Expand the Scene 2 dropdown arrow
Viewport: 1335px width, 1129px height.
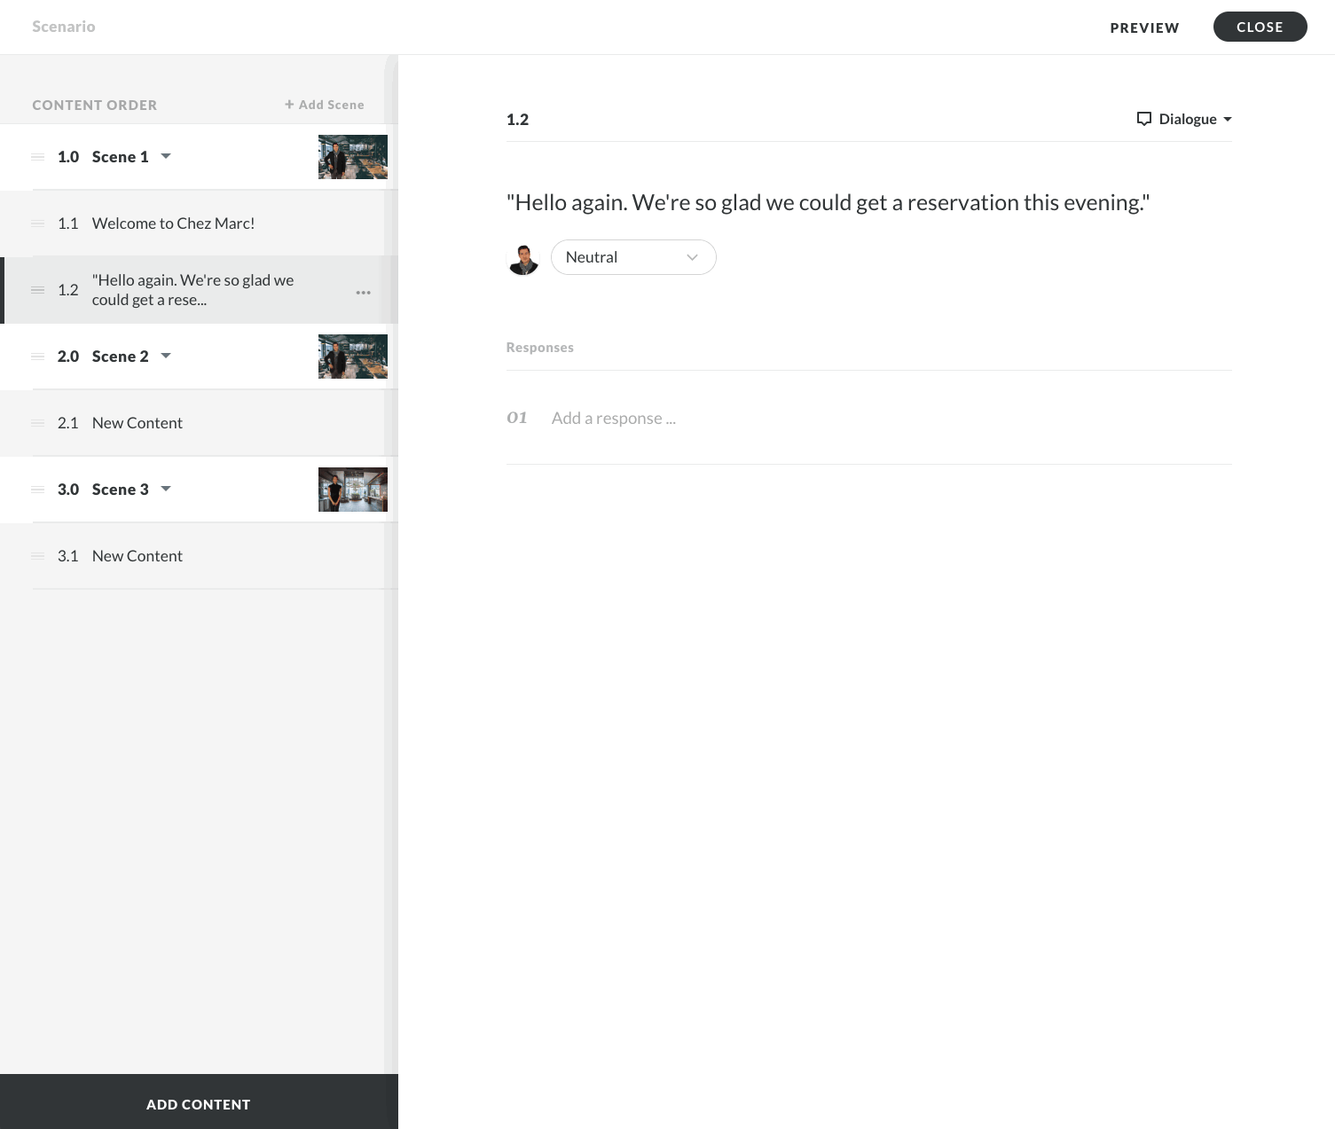tap(166, 356)
